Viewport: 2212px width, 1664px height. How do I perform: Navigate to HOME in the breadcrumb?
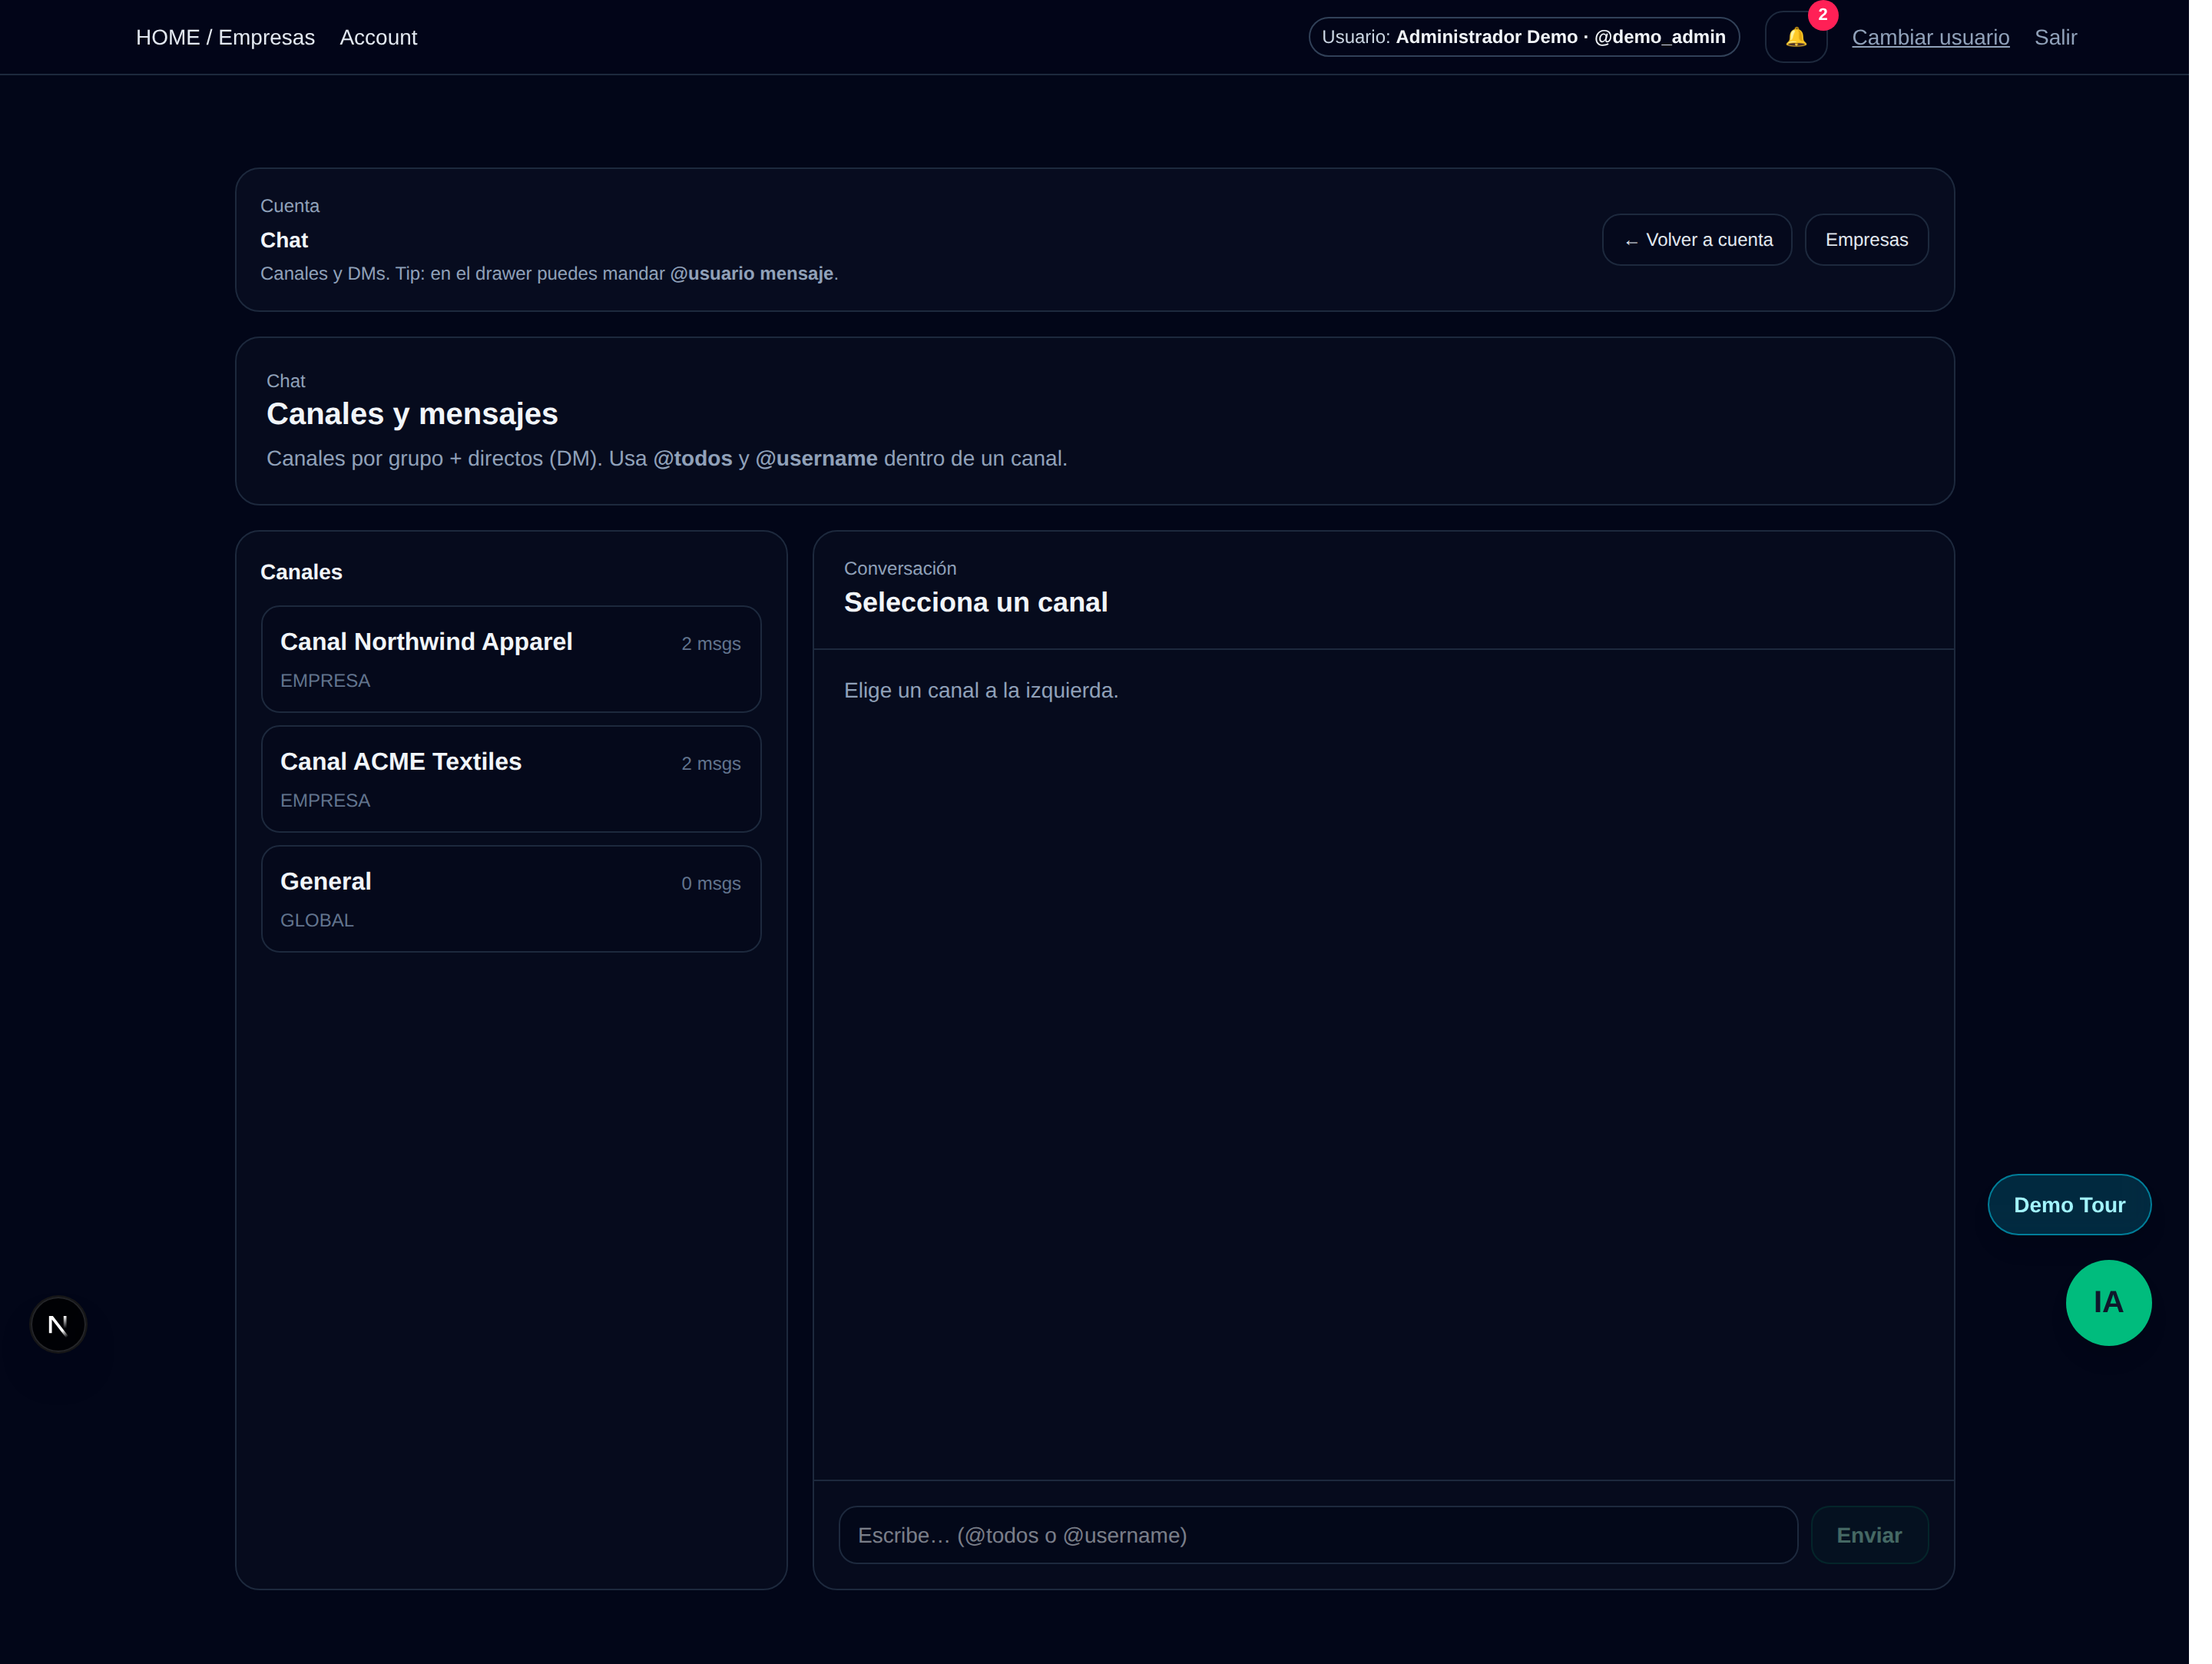click(x=167, y=37)
